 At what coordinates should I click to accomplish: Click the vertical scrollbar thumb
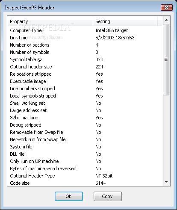click(166, 59)
